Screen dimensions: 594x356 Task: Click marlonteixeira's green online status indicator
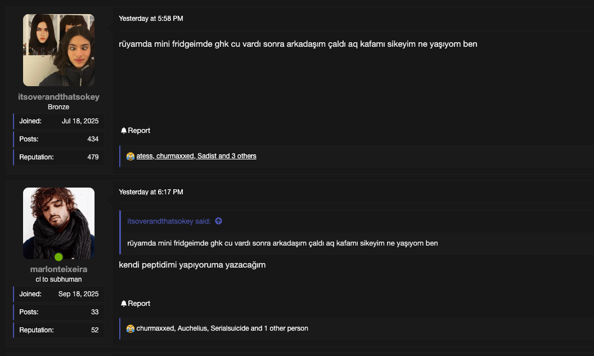coord(58,257)
